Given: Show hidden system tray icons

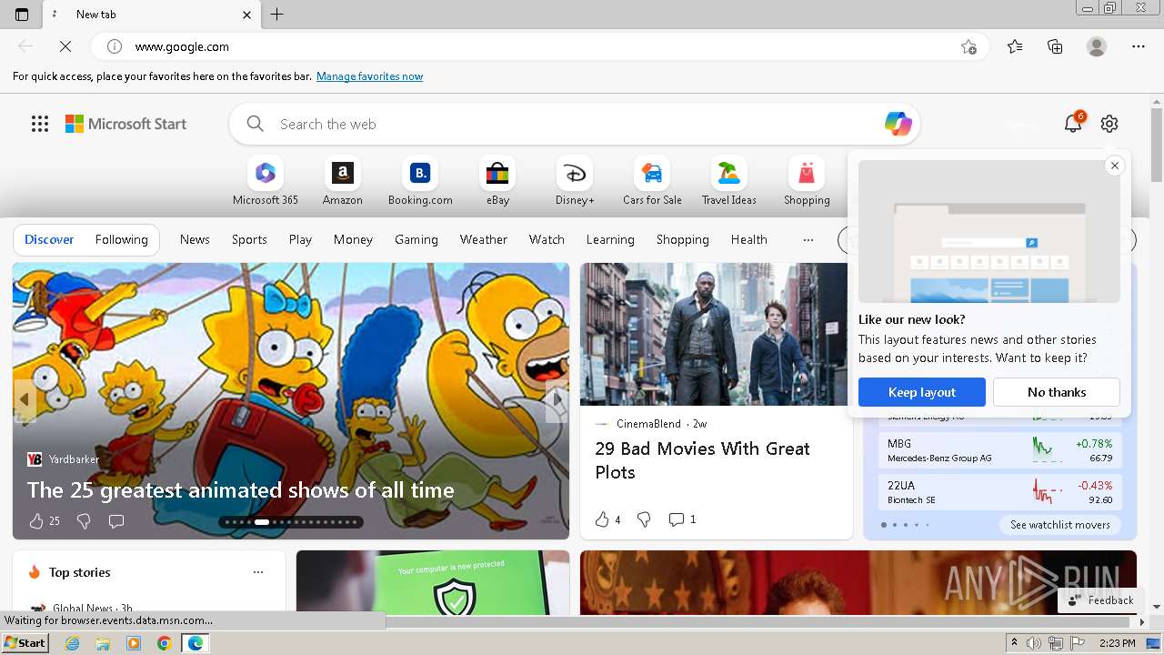Looking at the screenshot, I should [x=1014, y=643].
